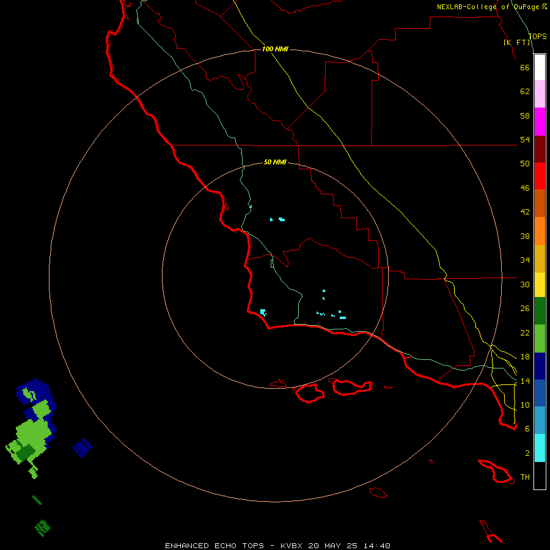Screen dimensions: 550x550
Task: Click the small isolated navy blue echo patch
Action: (x=82, y=447)
